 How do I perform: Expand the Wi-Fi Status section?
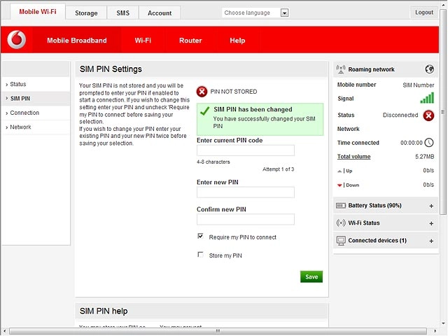click(x=431, y=223)
